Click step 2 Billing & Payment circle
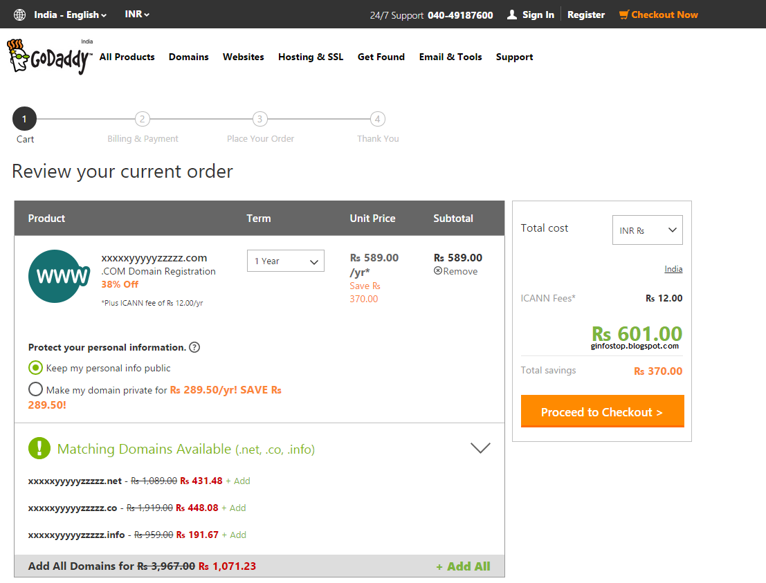The width and height of the screenshot is (766, 583). [x=142, y=119]
